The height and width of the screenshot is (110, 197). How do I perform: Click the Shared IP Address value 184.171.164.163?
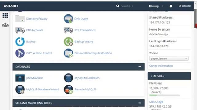[x=159, y=22]
